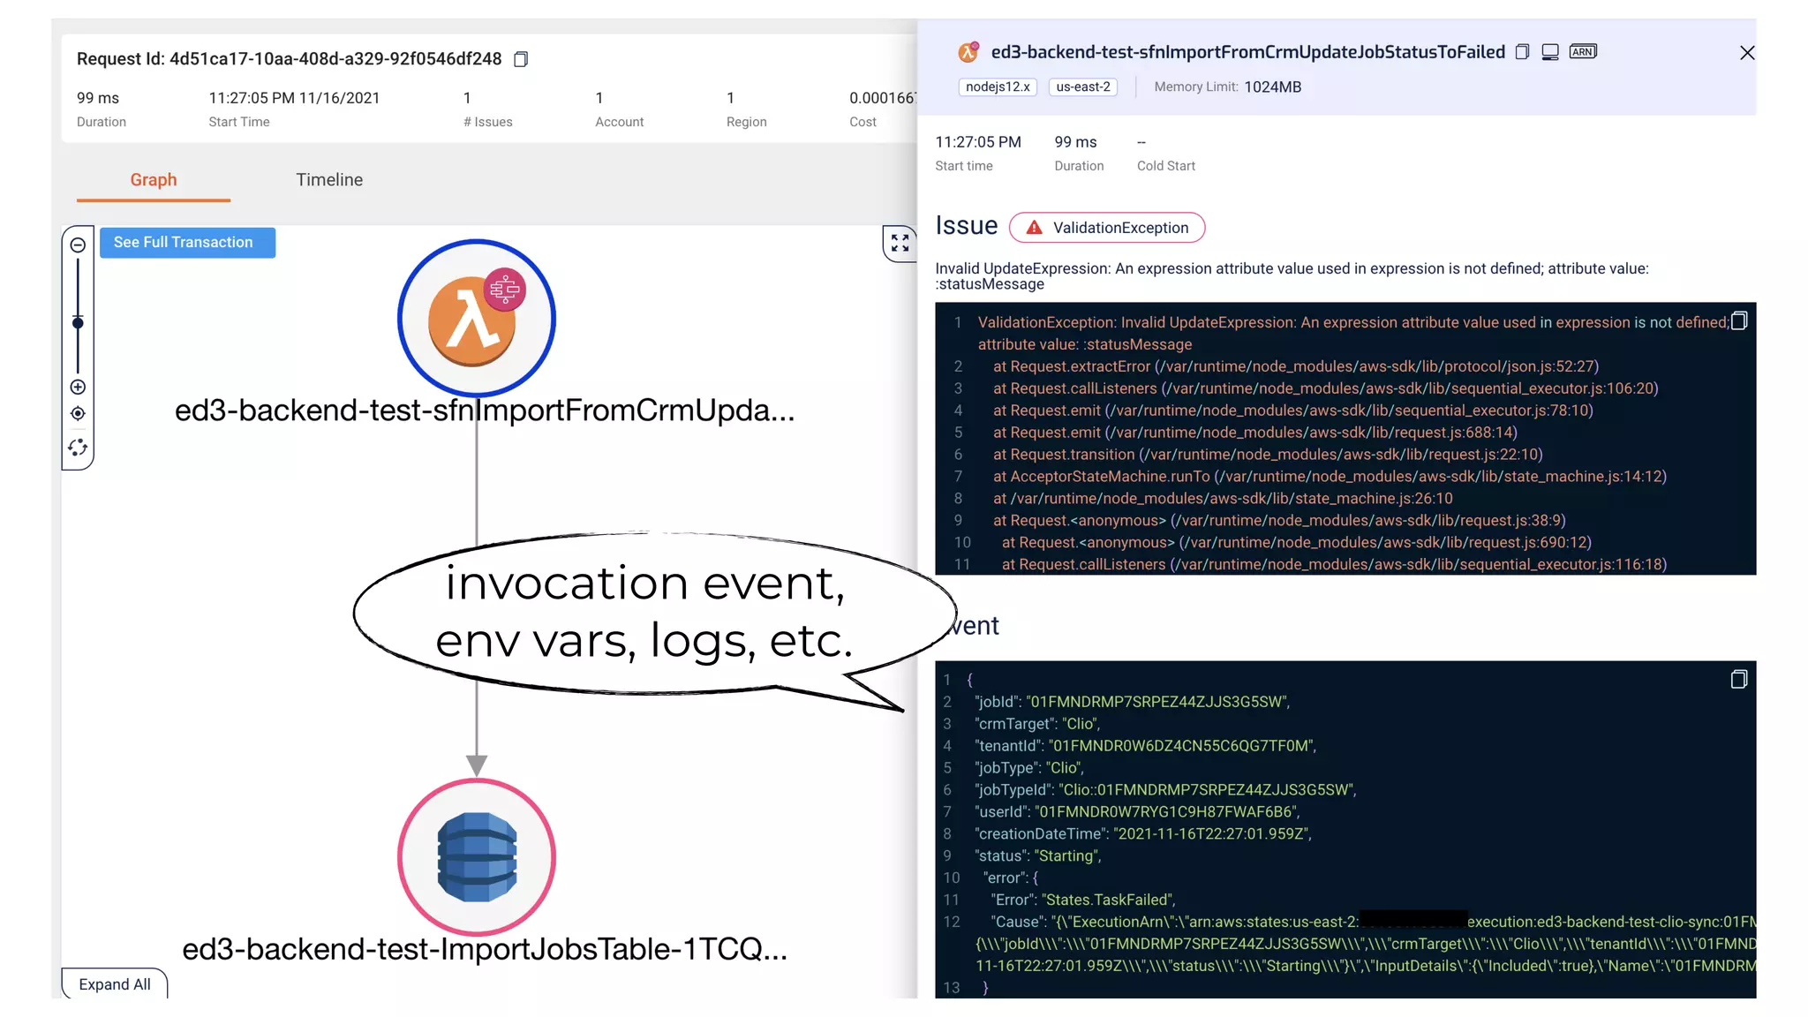The height and width of the screenshot is (1017, 1808).
Task: Copy the event JSON payload
Action: pos(1739,679)
